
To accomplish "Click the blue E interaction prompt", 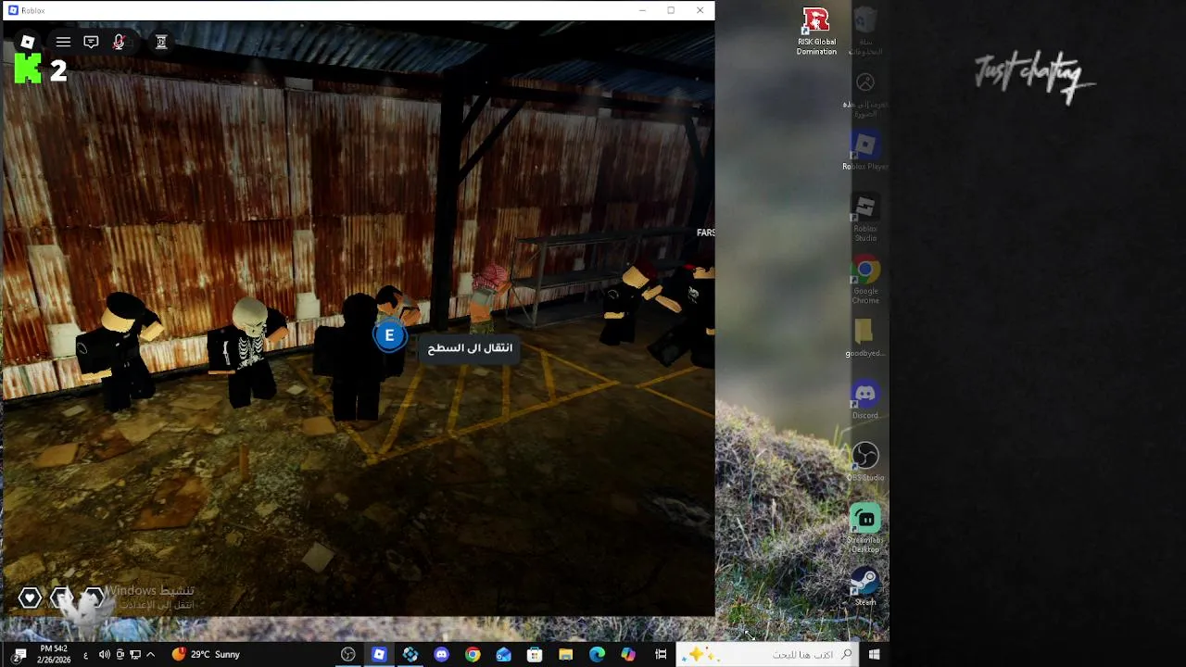I will (x=389, y=335).
